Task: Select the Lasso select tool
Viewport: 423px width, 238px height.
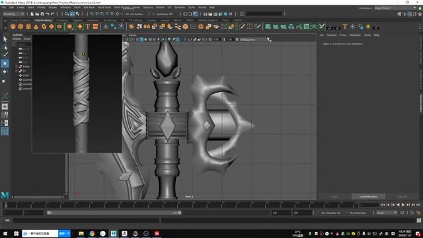Action: (x=5, y=48)
